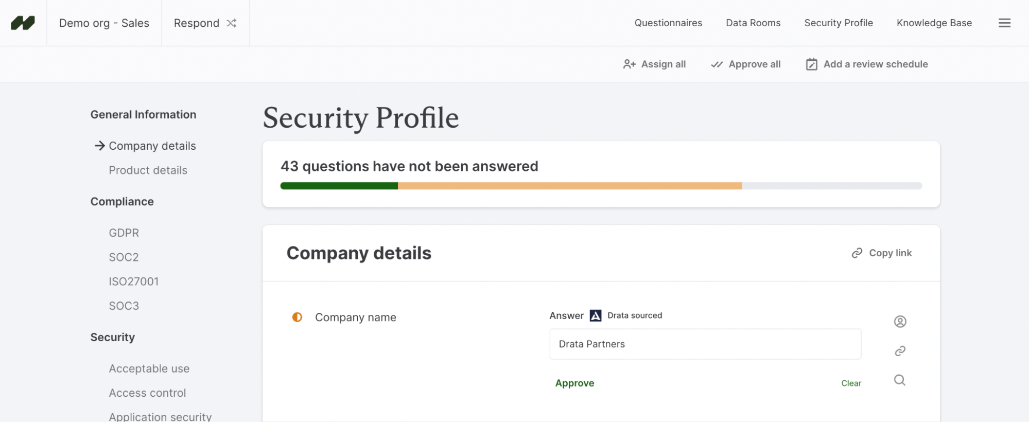Go to the GDPR section

click(x=124, y=233)
